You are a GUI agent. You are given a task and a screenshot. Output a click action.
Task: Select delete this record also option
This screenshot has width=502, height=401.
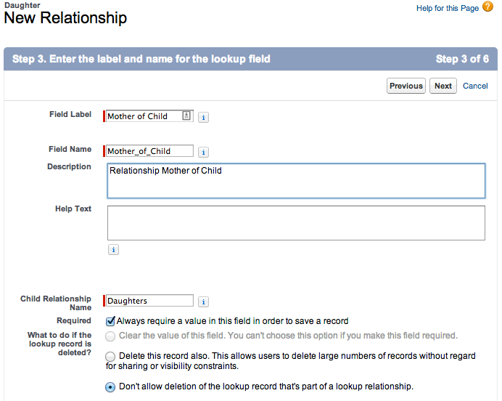tap(110, 356)
